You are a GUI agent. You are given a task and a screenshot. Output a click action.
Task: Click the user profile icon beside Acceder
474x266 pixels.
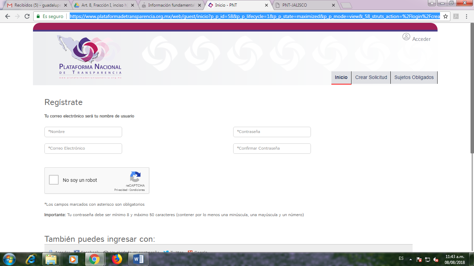pyautogui.click(x=406, y=37)
